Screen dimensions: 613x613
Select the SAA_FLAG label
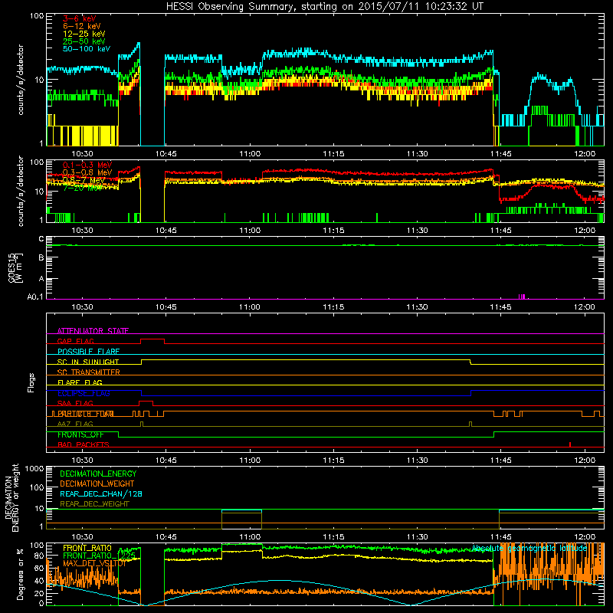point(75,403)
